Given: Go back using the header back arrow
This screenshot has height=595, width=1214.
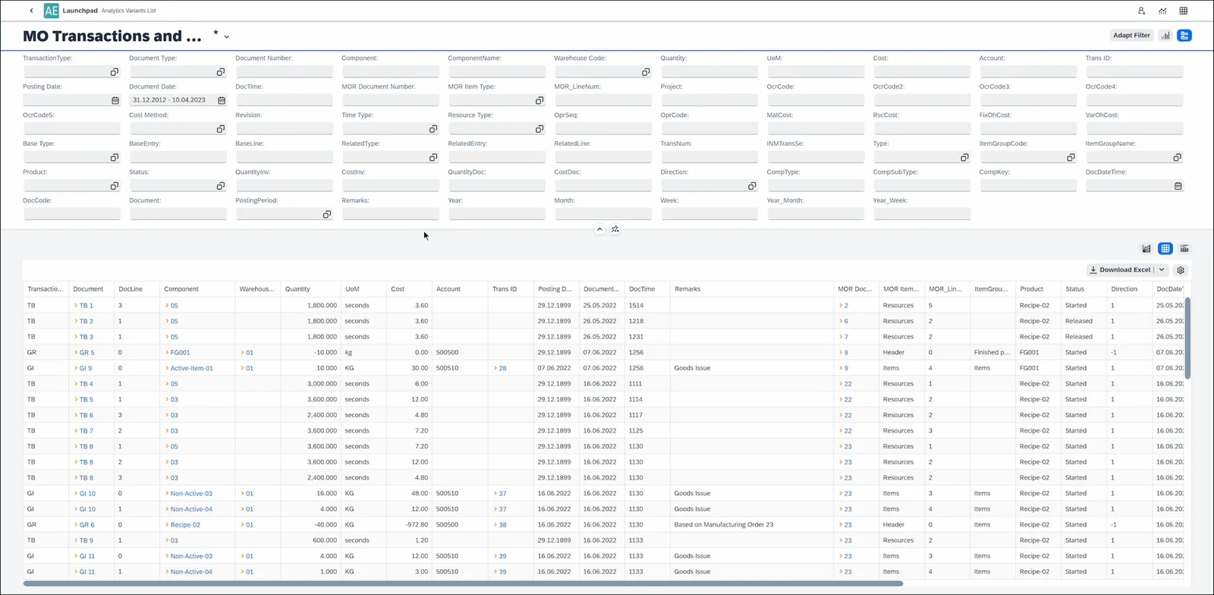Looking at the screenshot, I should click(31, 11).
